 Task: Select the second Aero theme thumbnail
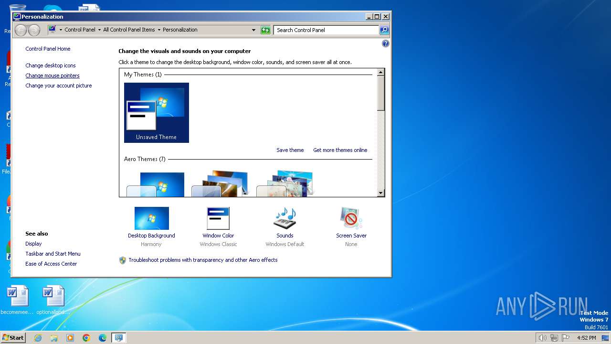pyautogui.click(x=220, y=183)
